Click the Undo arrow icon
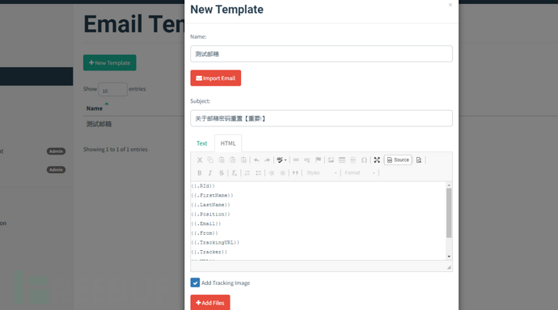This screenshot has width=558, height=310. pos(256,160)
